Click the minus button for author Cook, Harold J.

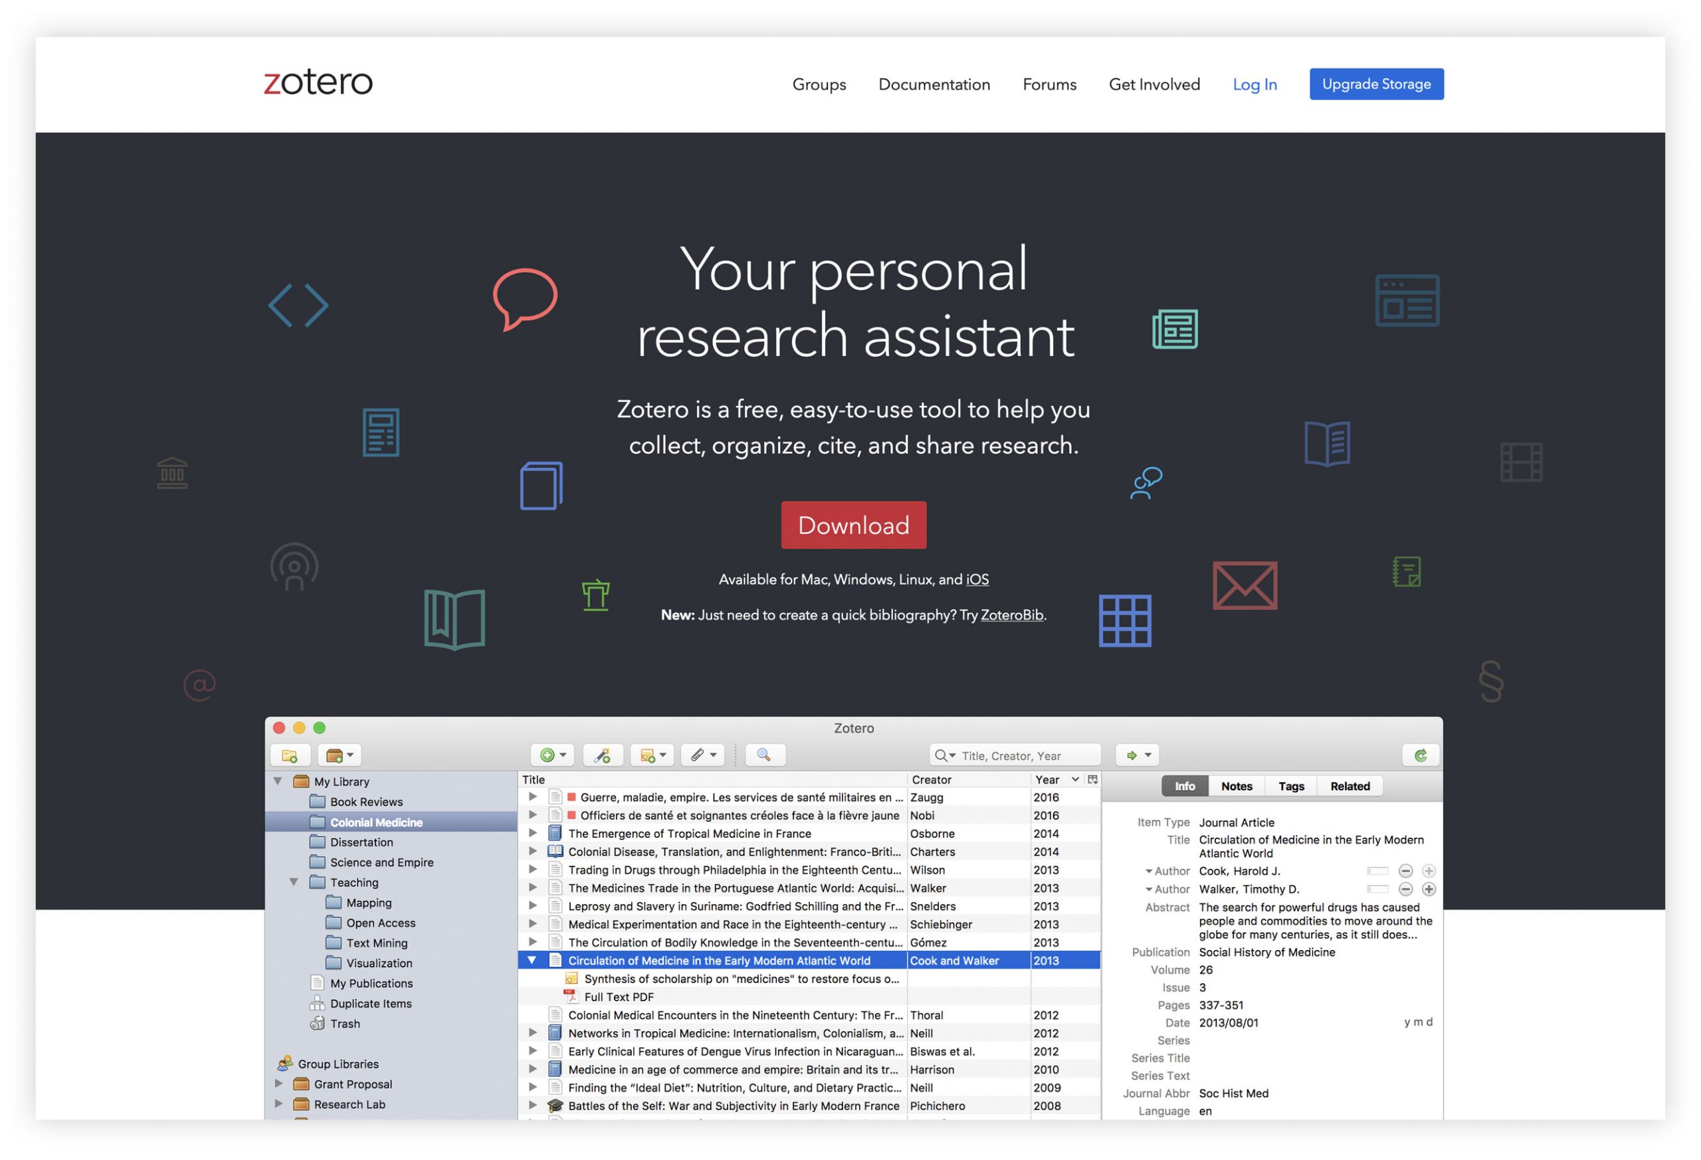pos(1405,871)
